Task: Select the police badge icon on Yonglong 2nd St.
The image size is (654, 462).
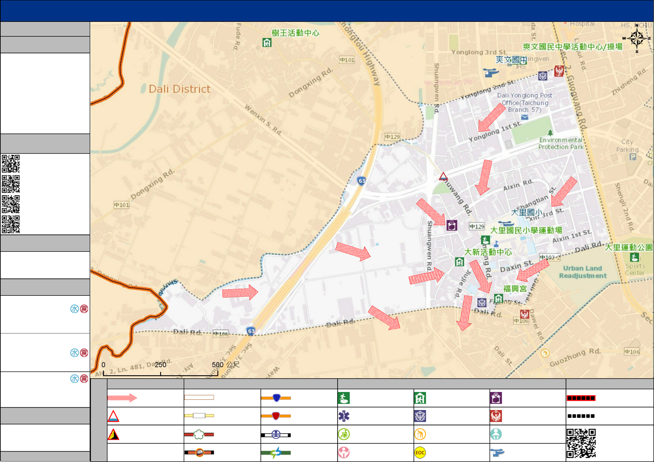Action: click(543, 76)
